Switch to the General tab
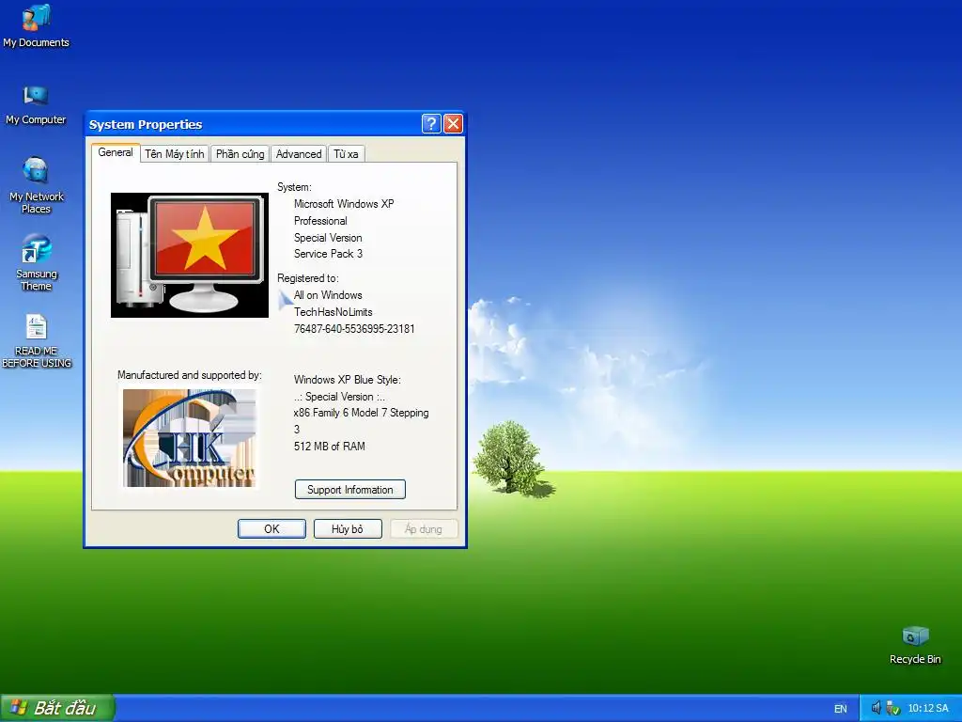 (116, 152)
